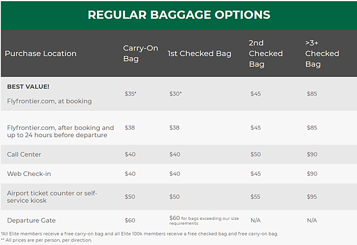Select the Flyfrontier.com, at booking row label
The image size is (357, 245).
pyautogui.click(x=49, y=101)
